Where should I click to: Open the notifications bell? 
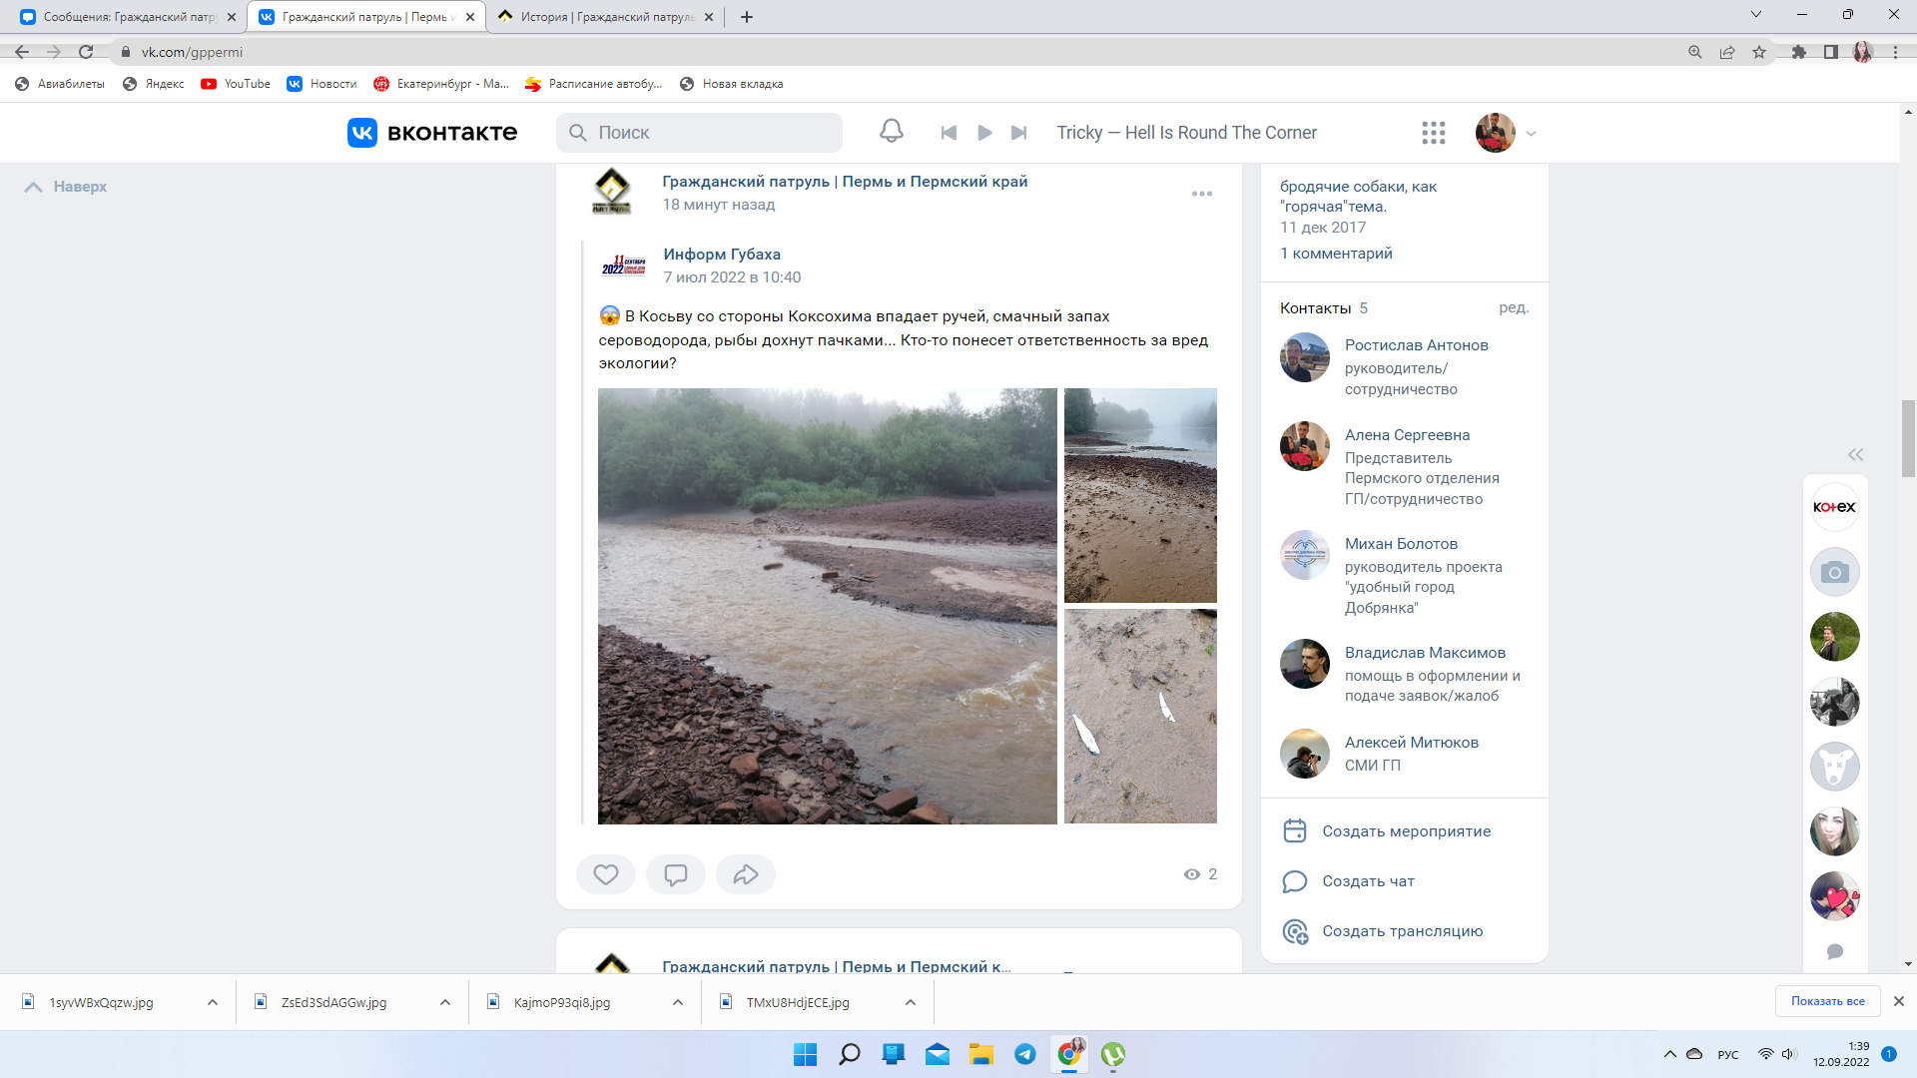tap(891, 132)
